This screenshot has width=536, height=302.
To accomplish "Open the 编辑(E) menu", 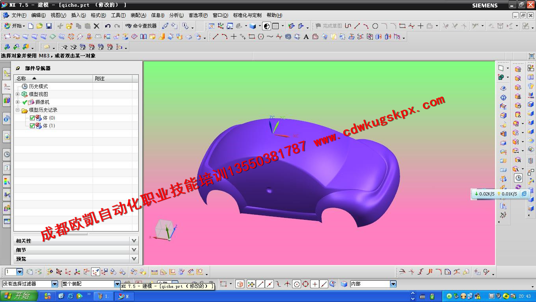I will 38,15.
